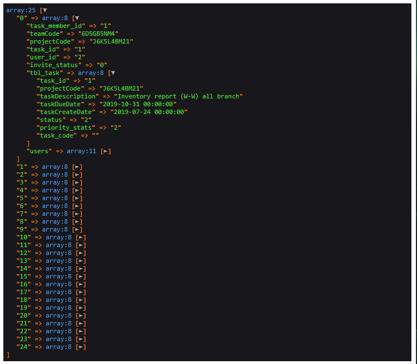The height and width of the screenshot is (364, 417).
Task: Expand array item "17" arrow
Action: [x=82, y=292]
